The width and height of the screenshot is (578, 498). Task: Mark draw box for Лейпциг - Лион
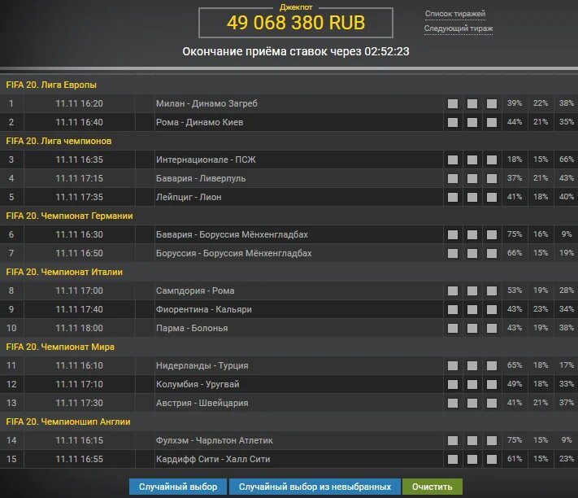pyautogui.click(x=472, y=198)
